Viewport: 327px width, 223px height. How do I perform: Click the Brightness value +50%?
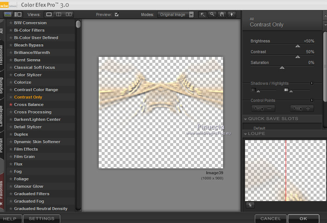(309, 41)
